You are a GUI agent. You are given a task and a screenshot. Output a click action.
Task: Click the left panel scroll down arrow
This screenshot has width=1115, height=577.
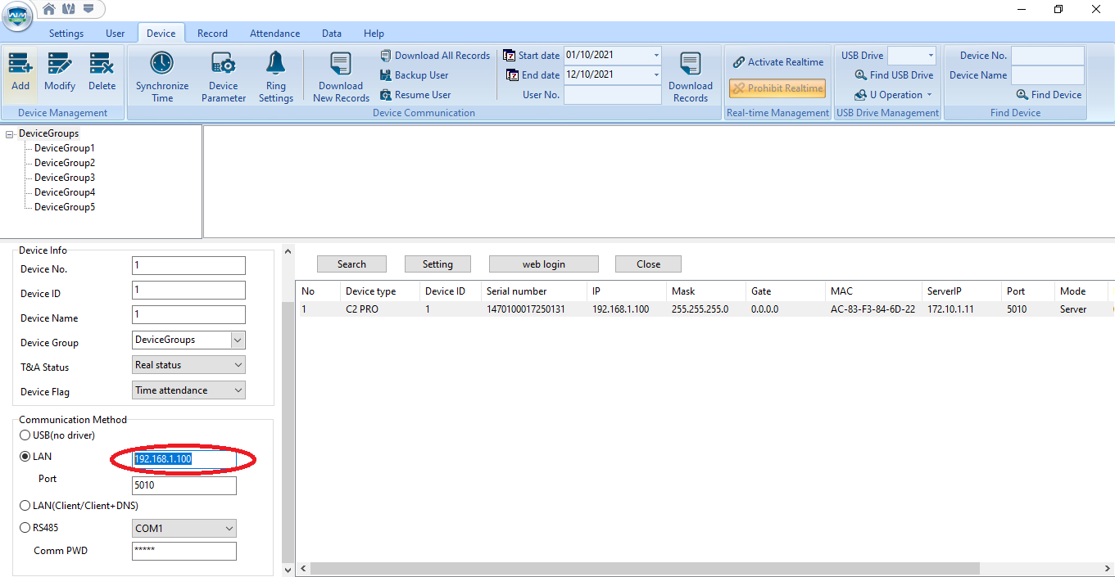coord(287,570)
